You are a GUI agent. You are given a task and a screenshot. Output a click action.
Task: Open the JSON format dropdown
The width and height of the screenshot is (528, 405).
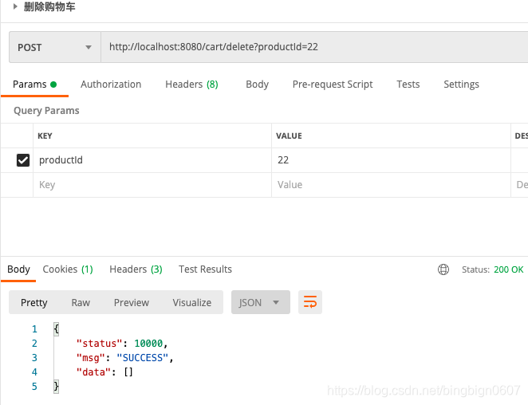click(261, 302)
